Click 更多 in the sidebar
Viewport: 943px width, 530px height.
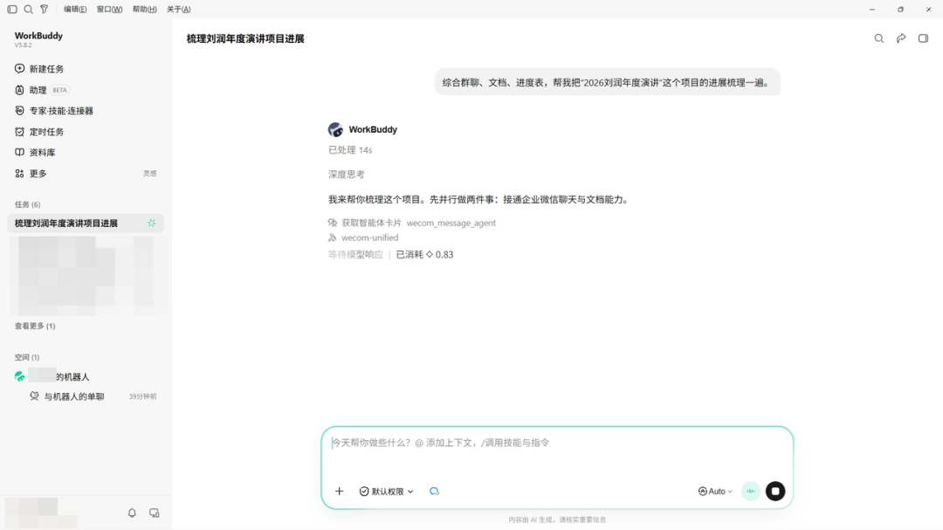click(38, 173)
